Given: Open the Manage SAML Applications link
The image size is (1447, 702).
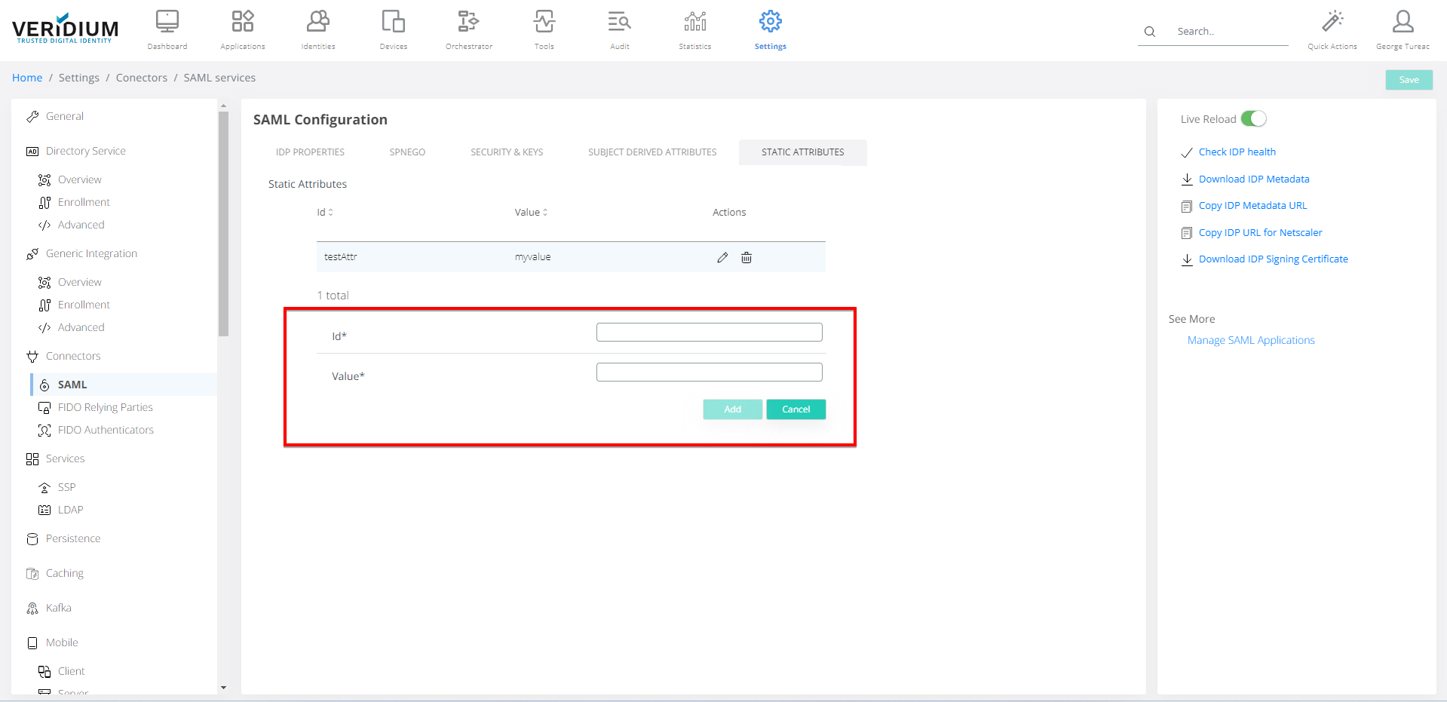Looking at the screenshot, I should pos(1251,340).
